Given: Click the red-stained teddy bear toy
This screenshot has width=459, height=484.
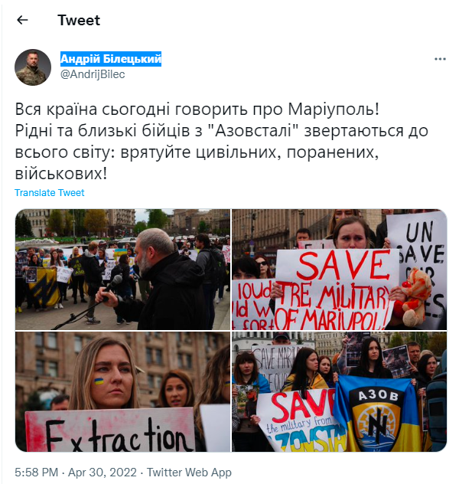Looking at the screenshot, I should [x=413, y=297].
